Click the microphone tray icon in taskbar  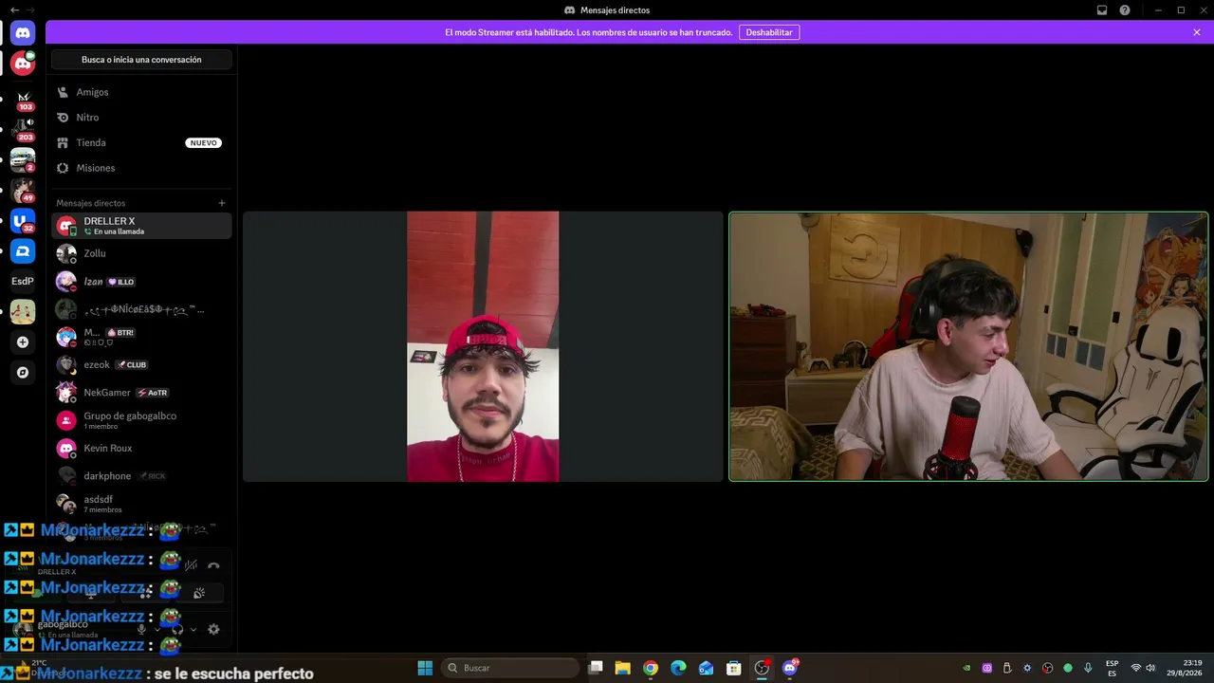(x=1088, y=668)
